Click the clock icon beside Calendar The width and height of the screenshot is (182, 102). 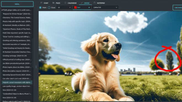65,3
